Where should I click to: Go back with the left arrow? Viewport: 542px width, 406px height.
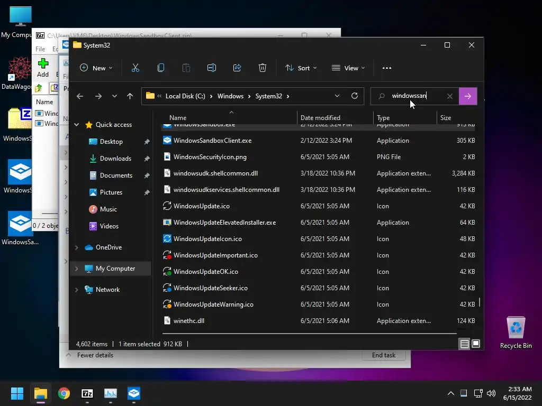tap(80, 96)
